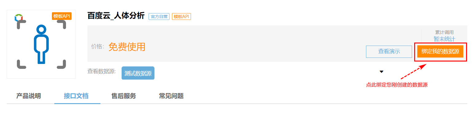The width and height of the screenshot is (475, 116).
Task: Click the small colorful cube logo
Action: (x=19, y=17)
